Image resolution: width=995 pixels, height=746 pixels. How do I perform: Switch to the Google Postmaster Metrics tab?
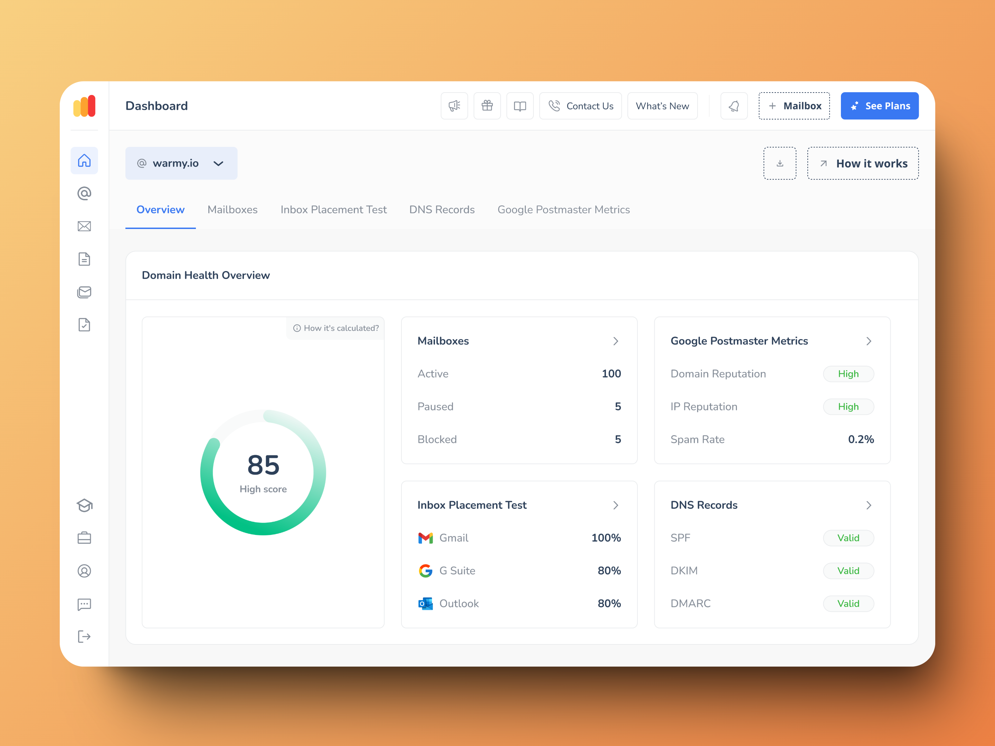pos(563,210)
